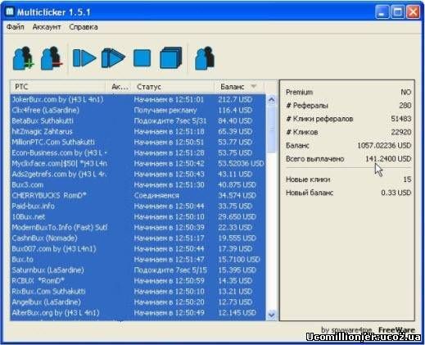
Task: Select the CHERRYBUCKS RomD row
Action: coord(138,195)
